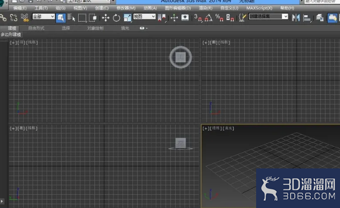Activate the Select and Move tool
The height and width of the screenshot is (208, 340).
(x=106, y=18)
